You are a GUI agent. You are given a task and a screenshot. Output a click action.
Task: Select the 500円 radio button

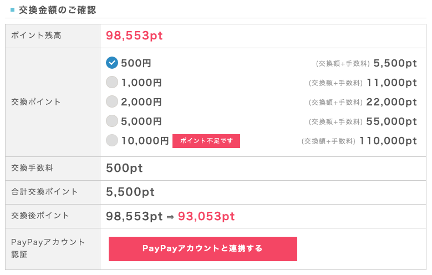click(112, 63)
